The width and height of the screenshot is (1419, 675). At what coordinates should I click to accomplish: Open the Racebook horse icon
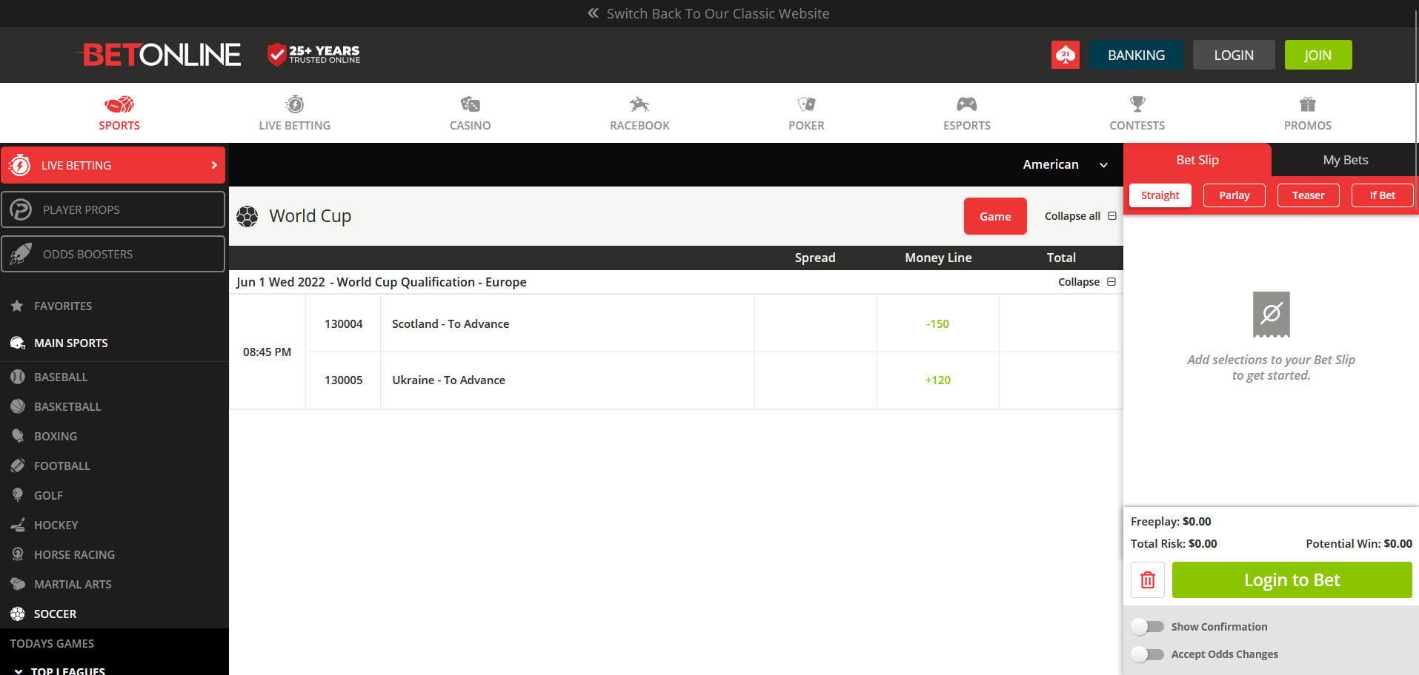click(x=639, y=104)
